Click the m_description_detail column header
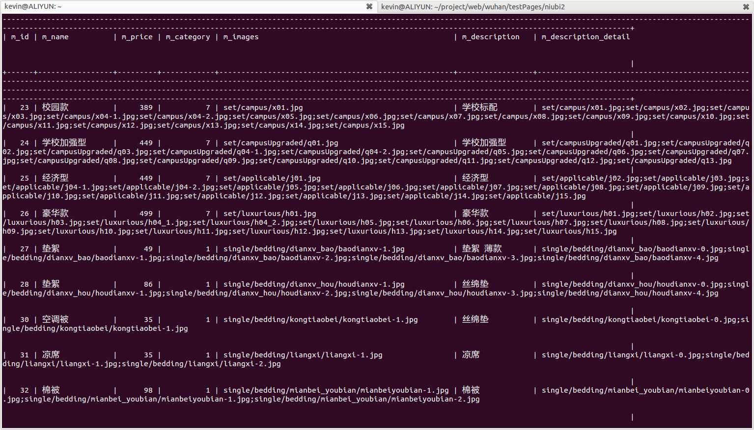The height and width of the screenshot is (430, 754). (x=586, y=37)
